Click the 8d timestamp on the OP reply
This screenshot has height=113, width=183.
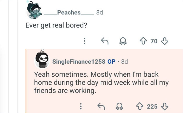click(125, 62)
